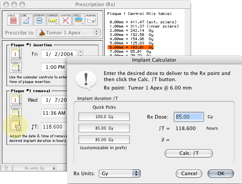
Task: Open the SHELL toolbar icon
Action: click(x=78, y=20)
